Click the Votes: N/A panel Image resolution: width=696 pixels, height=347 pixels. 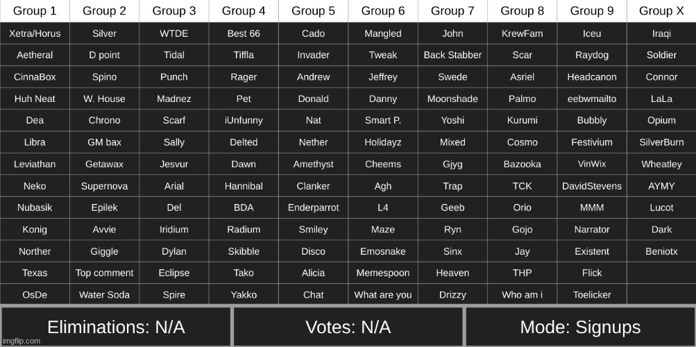[x=348, y=327]
